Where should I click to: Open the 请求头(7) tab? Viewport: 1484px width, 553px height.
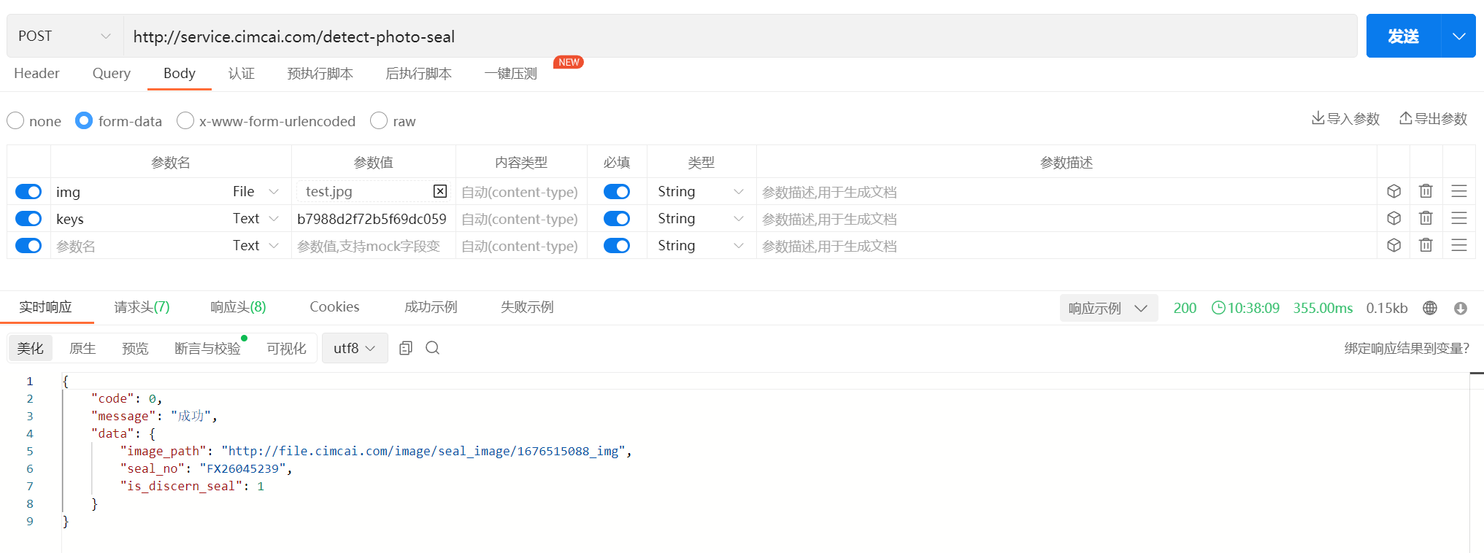point(142,307)
